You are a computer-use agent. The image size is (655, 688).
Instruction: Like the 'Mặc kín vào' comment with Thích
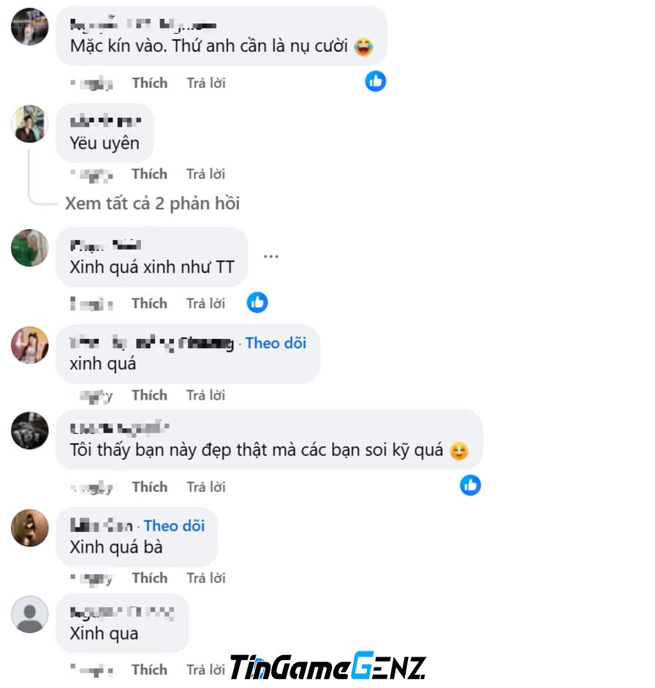(150, 83)
